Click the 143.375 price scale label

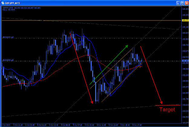185,15
